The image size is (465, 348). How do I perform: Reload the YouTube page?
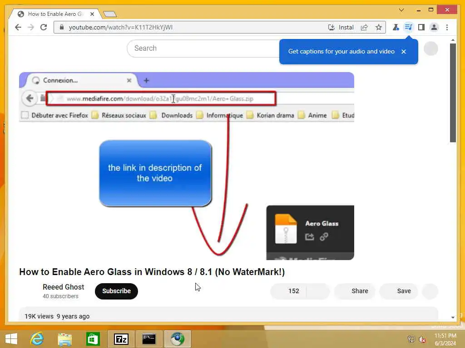click(44, 27)
